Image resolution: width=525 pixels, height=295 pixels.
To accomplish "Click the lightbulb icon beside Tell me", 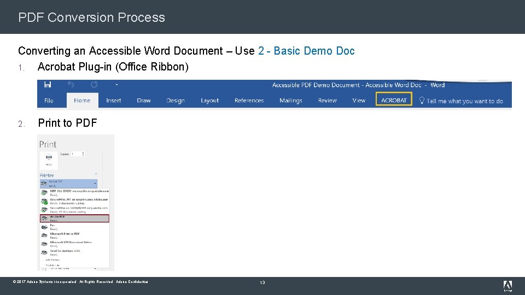I will 422,101.
